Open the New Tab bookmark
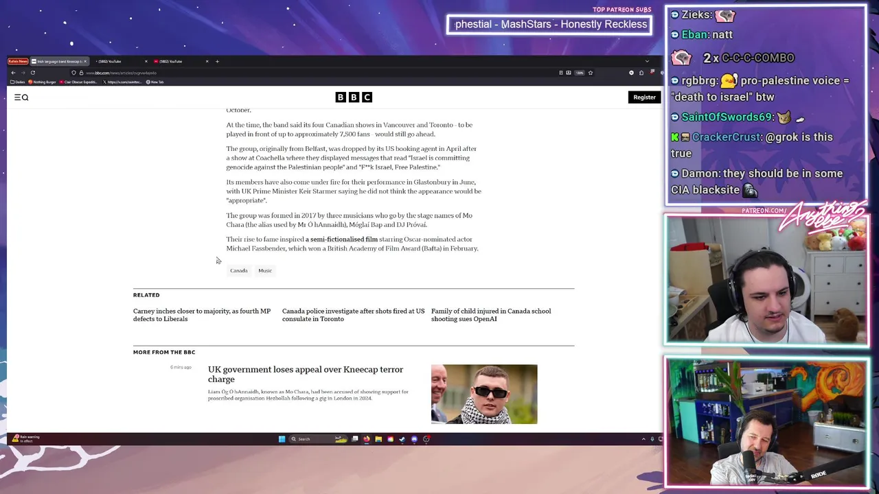 point(155,82)
